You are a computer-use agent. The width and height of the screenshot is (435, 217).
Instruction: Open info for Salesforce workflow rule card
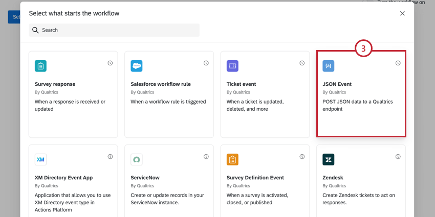click(206, 63)
